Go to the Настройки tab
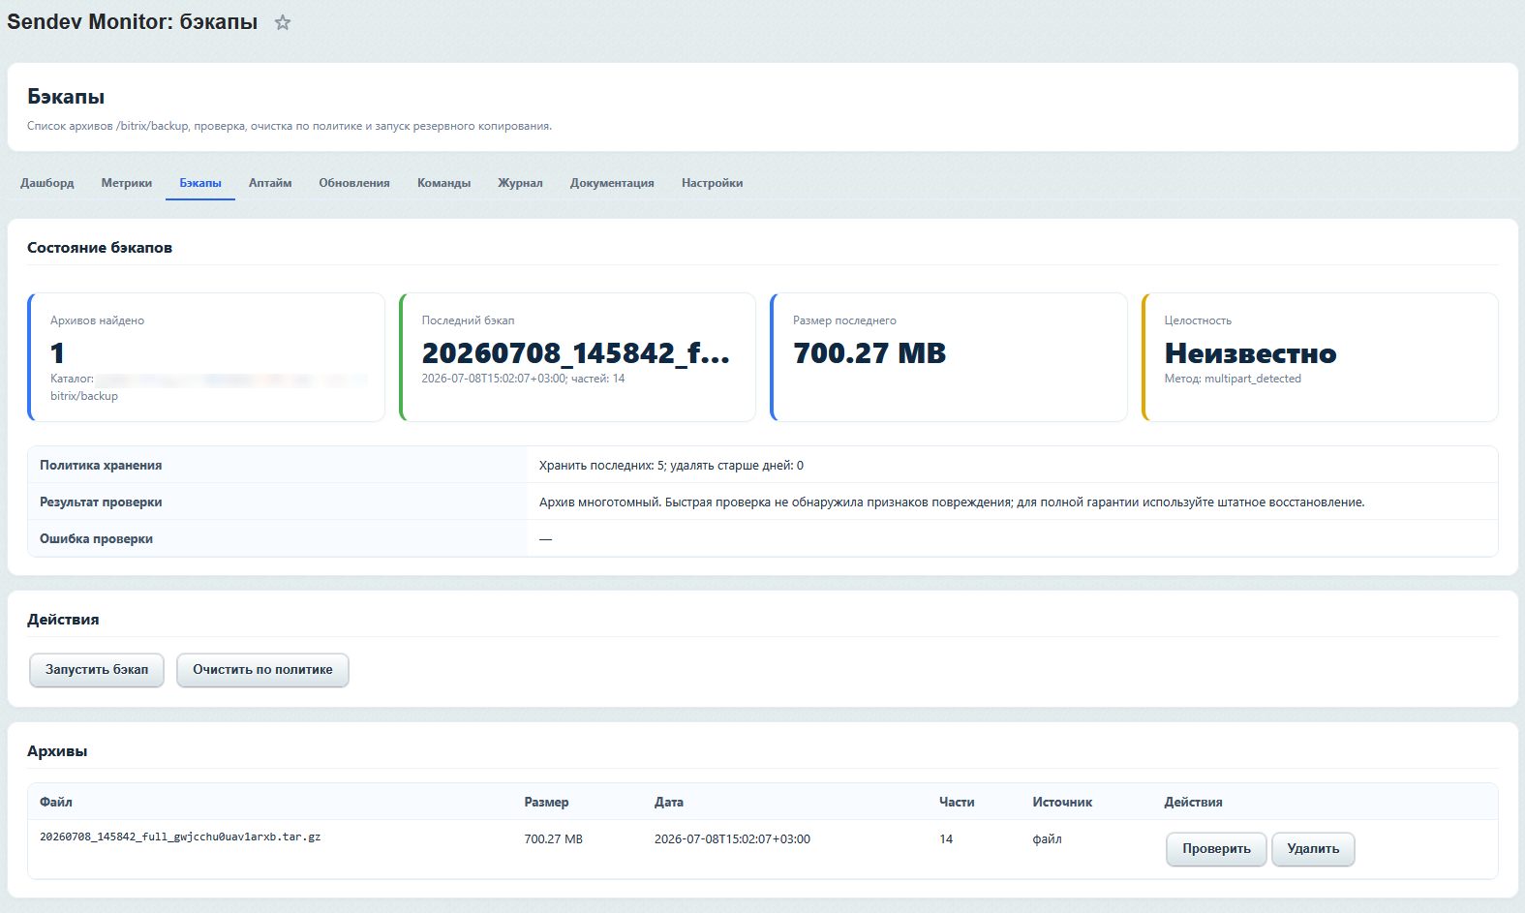The width and height of the screenshot is (1525, 913). click(713, 183)
